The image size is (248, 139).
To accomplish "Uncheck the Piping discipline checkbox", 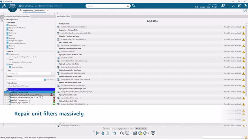I will click(x=7, y=48).
